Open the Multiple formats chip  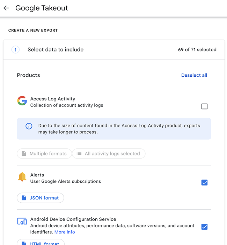(x=44, y=154)
